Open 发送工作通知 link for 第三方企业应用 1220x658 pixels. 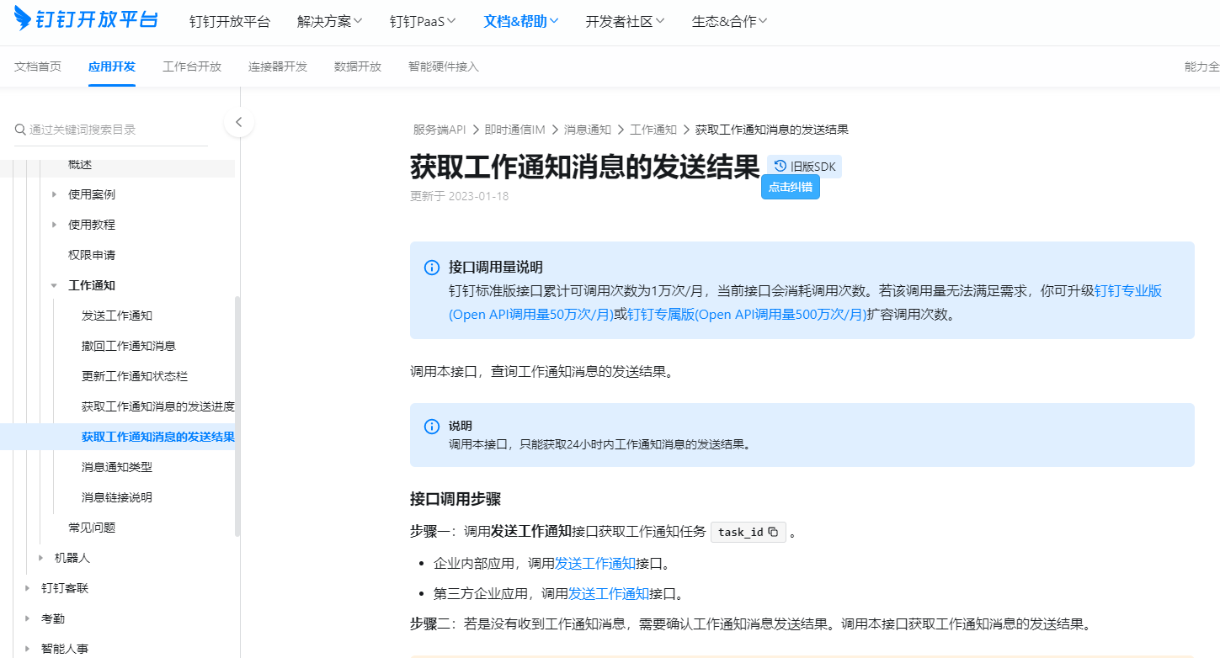(609, 594)
